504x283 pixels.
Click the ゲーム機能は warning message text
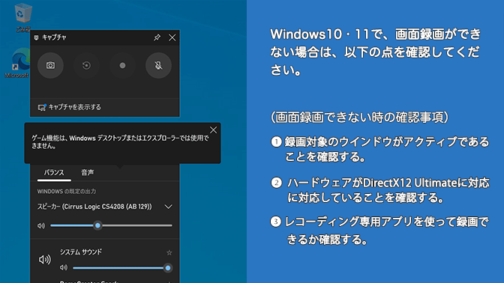(x=120, y=141)
